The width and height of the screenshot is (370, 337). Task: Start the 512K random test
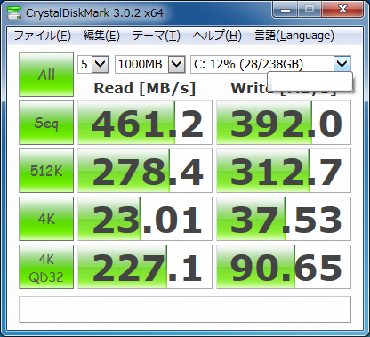[x=46, y=171]
